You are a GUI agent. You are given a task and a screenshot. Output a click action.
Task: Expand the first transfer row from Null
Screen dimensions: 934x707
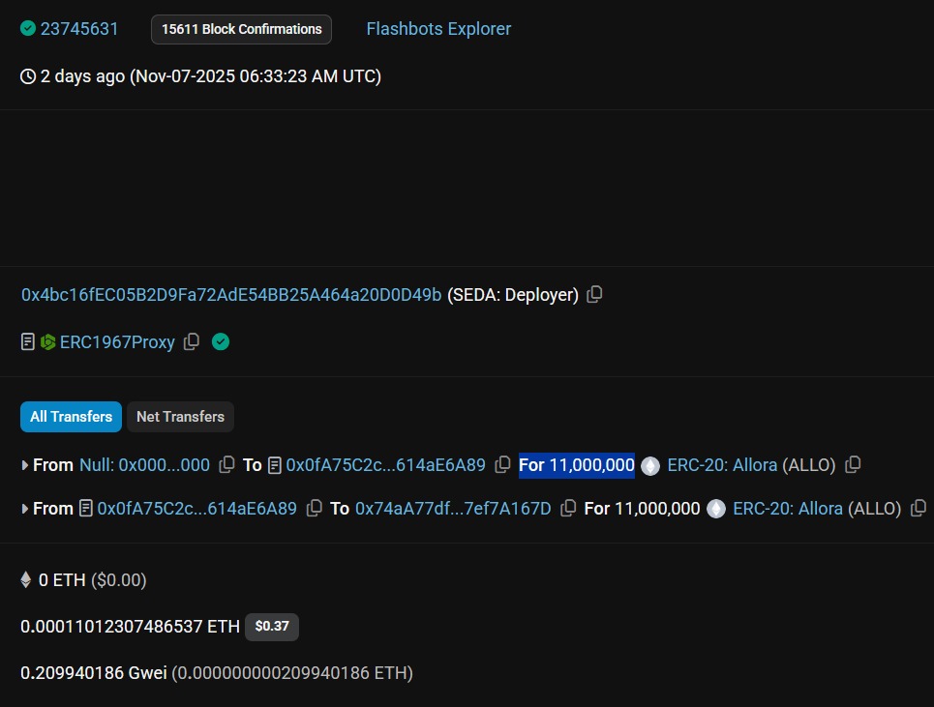tap(25, 465)
